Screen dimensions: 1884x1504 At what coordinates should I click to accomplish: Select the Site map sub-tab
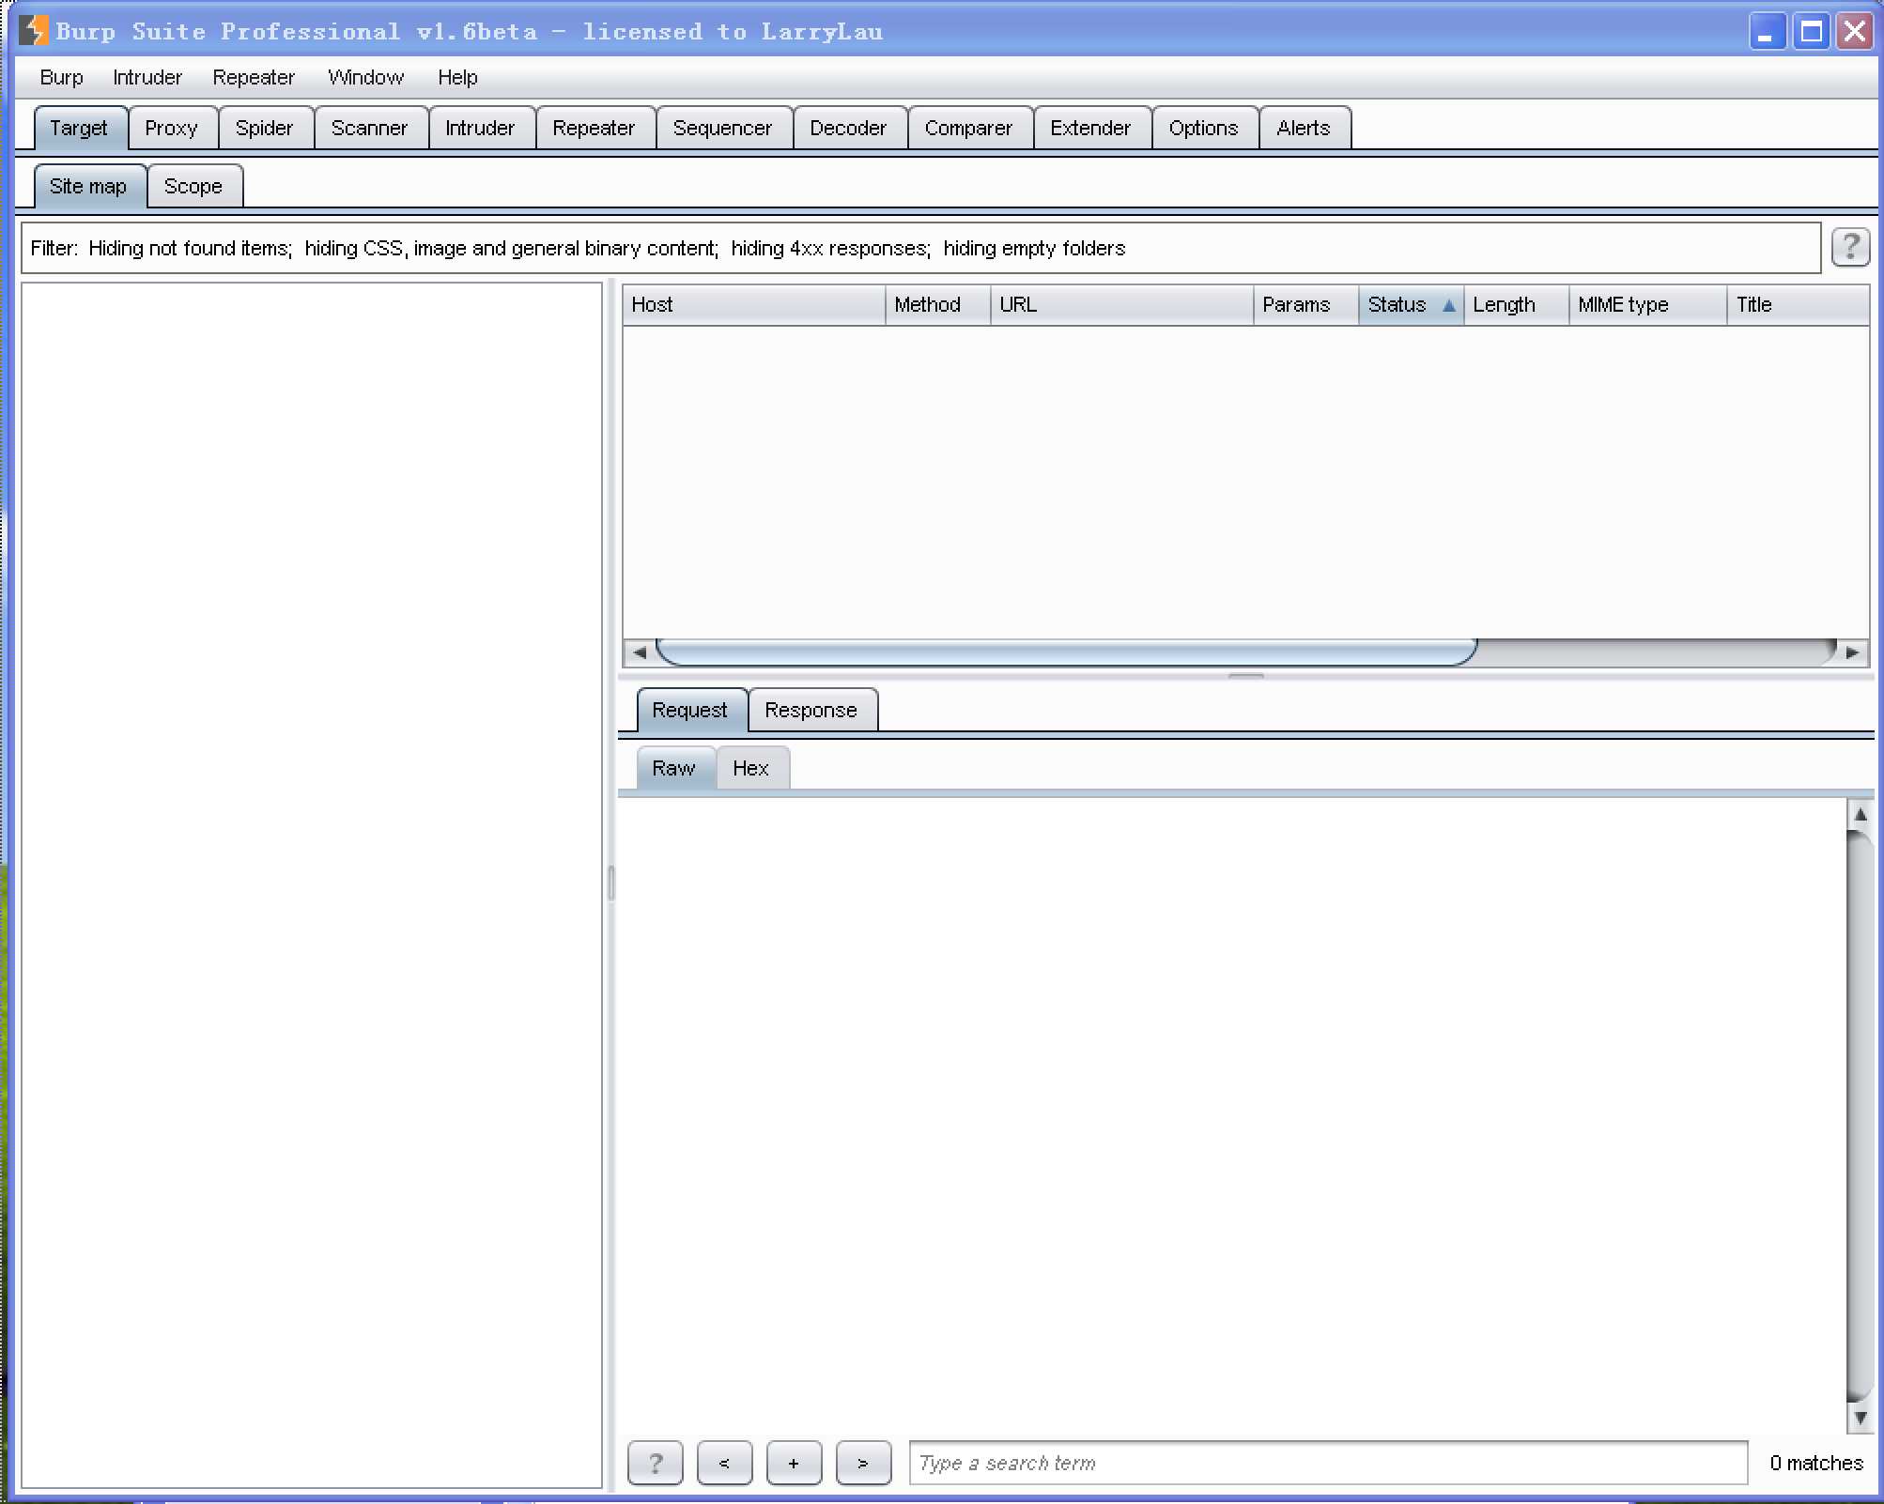pyautogui.click(x=88, y=186)
